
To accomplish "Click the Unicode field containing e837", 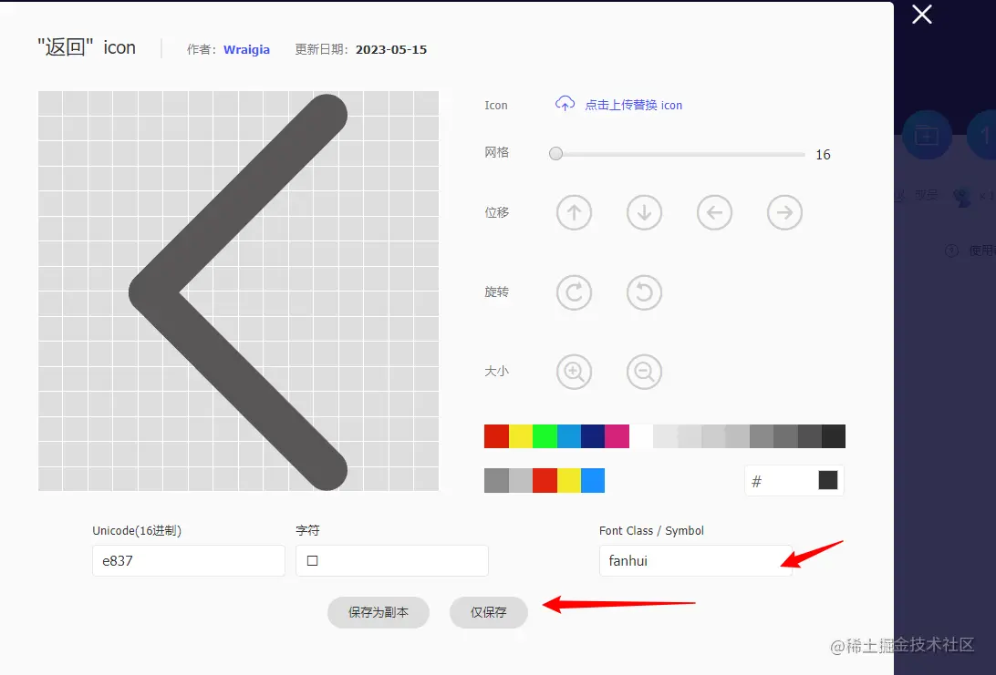I will coord(189,561).
